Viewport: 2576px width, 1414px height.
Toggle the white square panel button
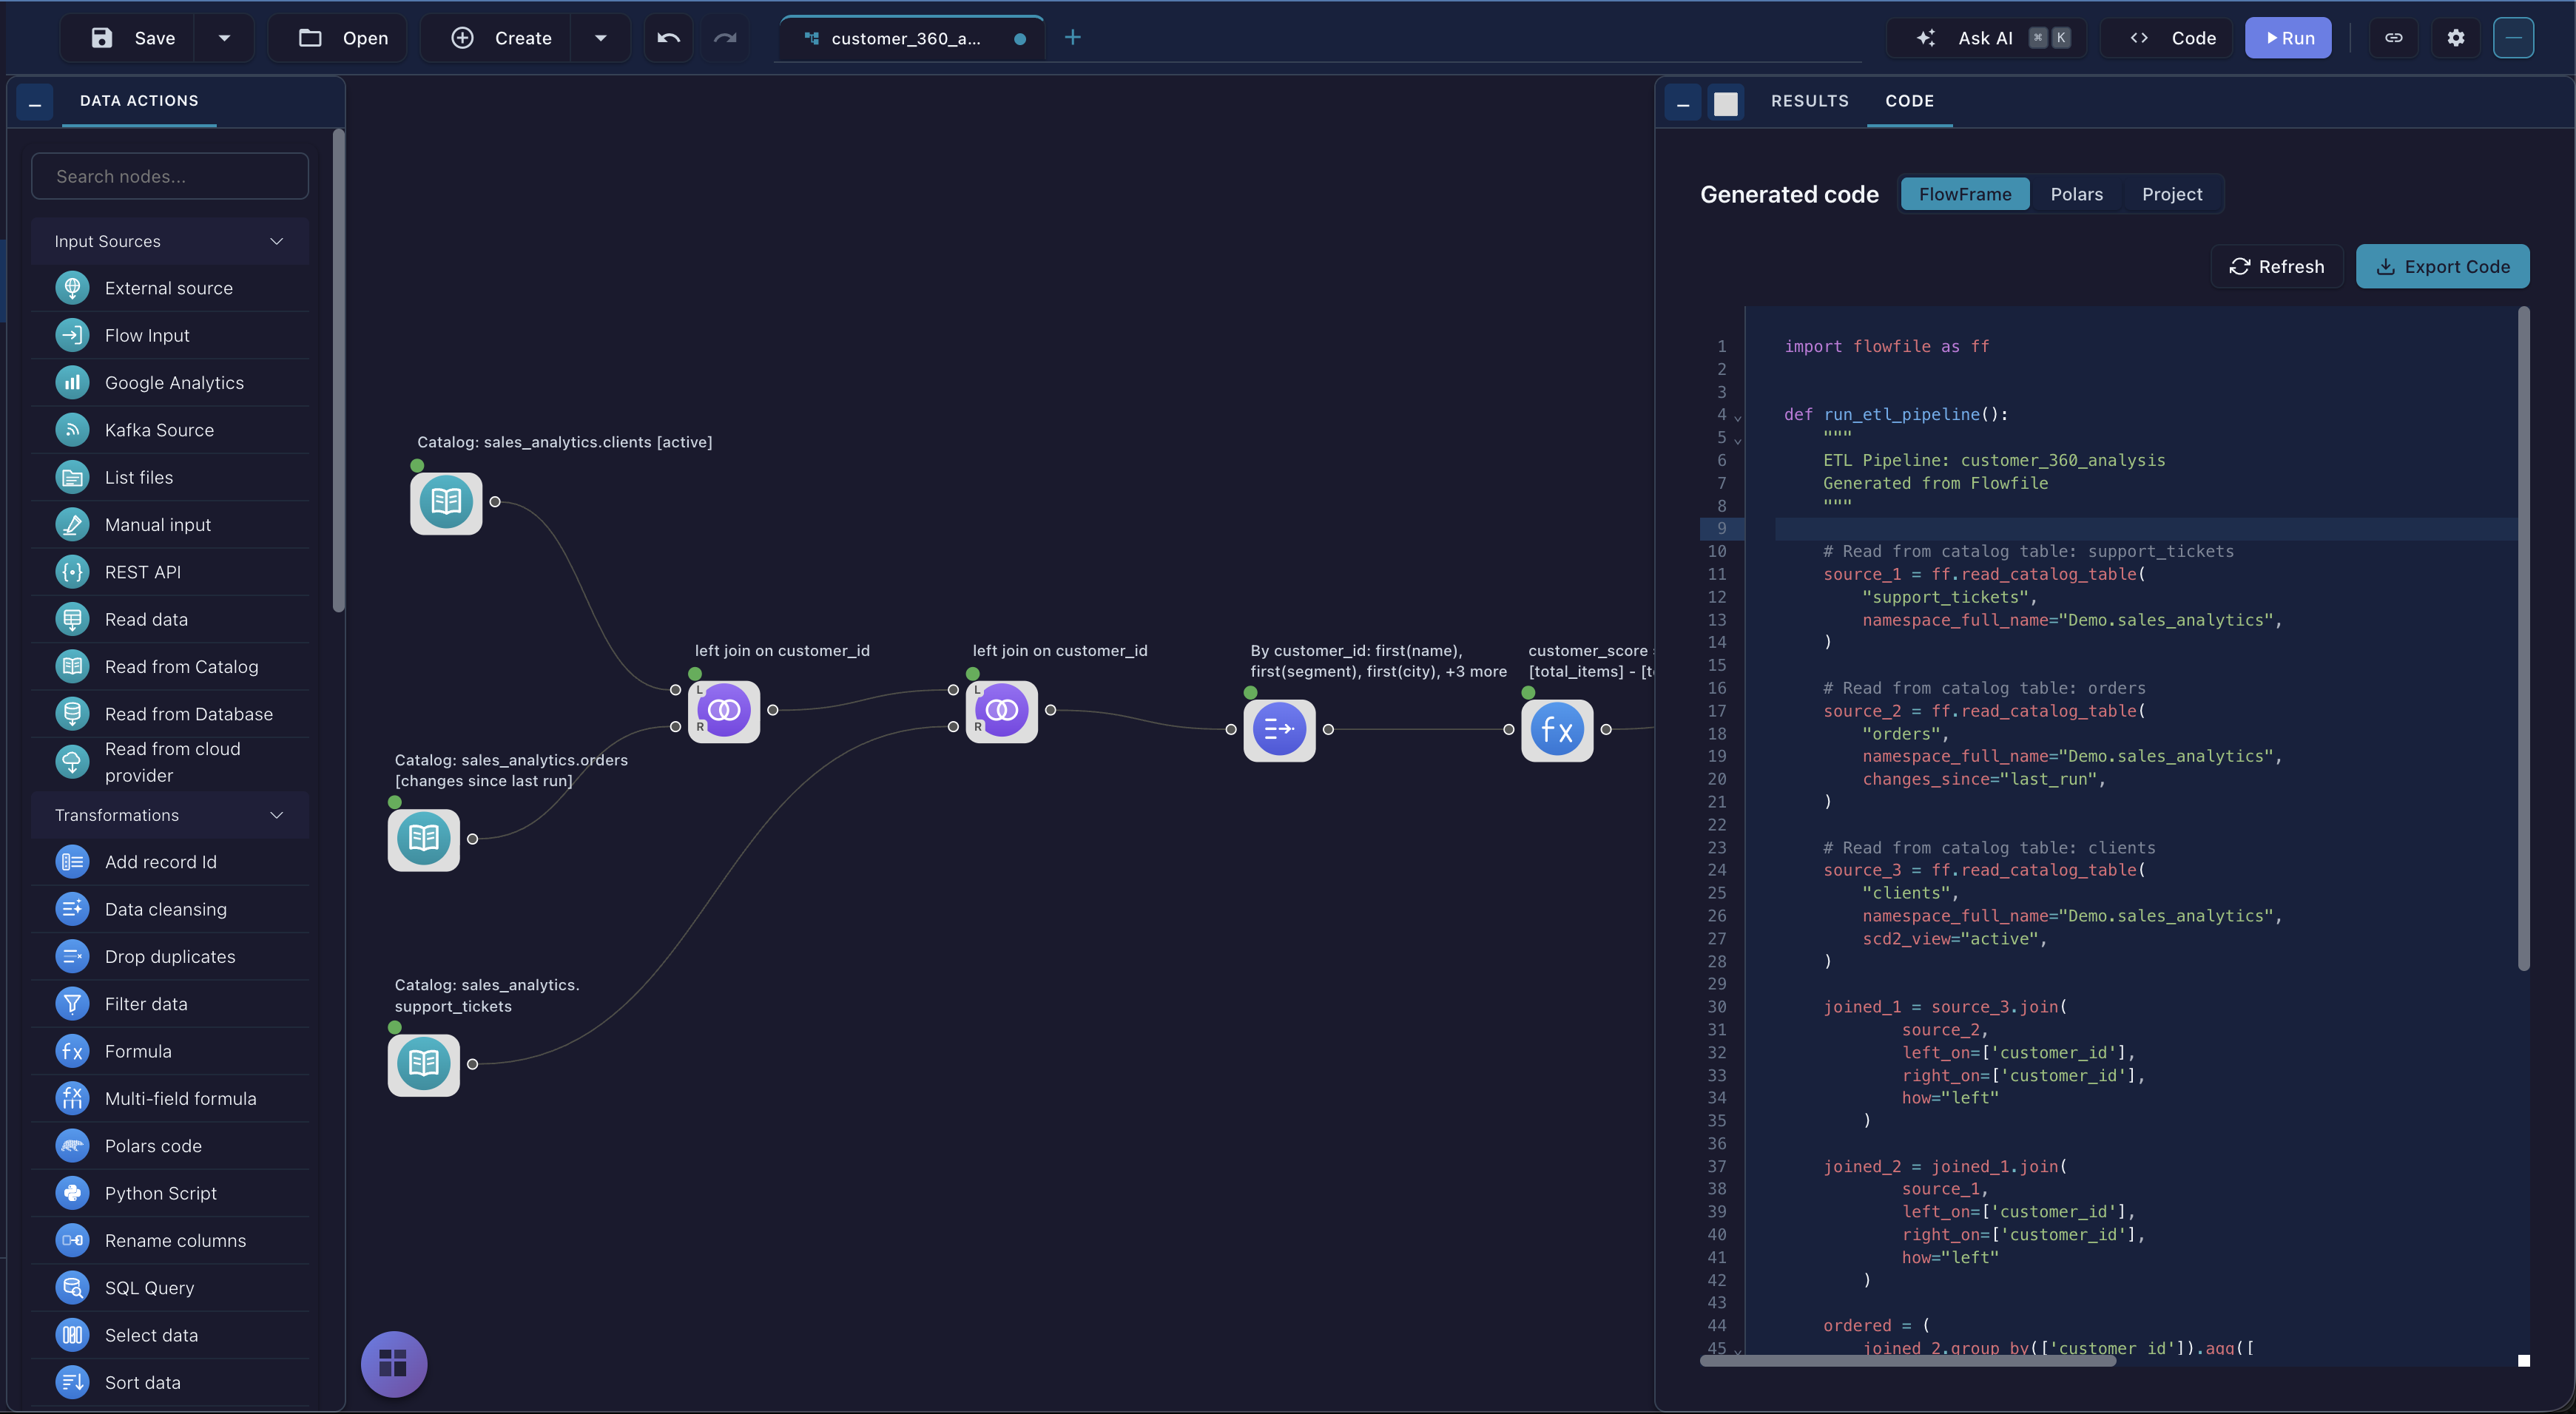(1725, 102)
